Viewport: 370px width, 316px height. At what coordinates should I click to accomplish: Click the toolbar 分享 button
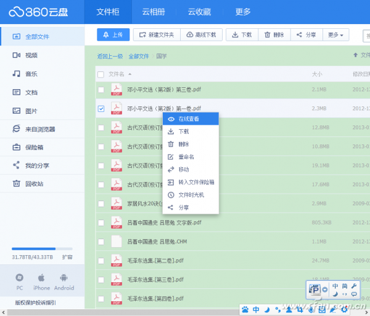(306, 35)
